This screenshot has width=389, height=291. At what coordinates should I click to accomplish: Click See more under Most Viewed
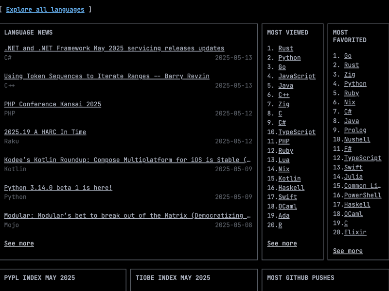click(282, 243)
